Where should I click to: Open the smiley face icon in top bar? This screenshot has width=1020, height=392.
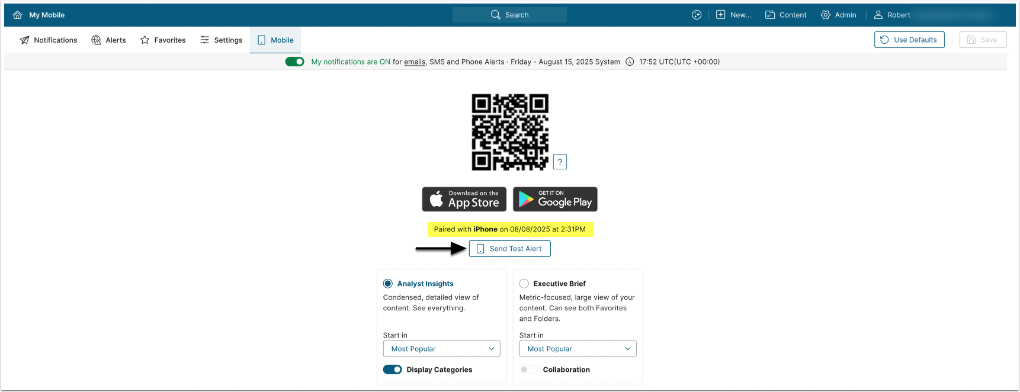[697, 15]
